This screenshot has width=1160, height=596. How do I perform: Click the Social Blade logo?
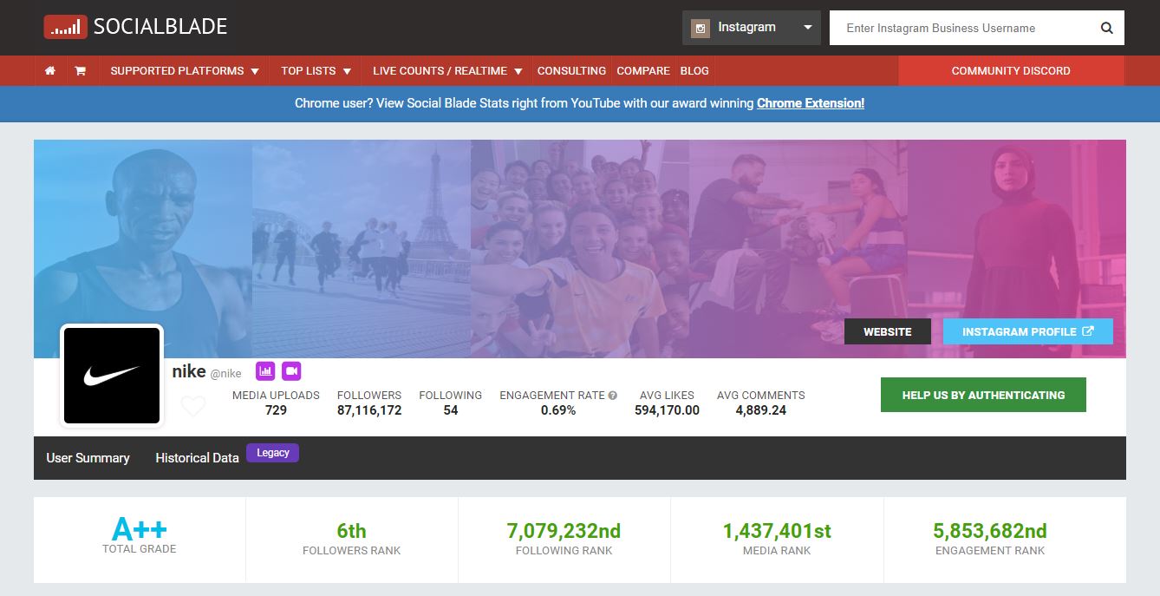tap(135, 27)
